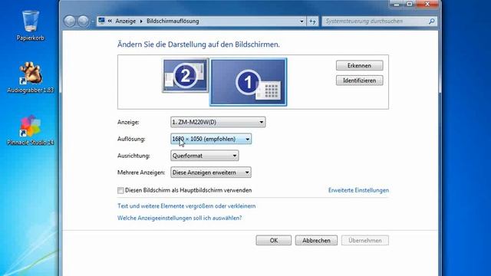The image size is (491, 276).
Task: Click the Anzeige breadcrumb
Action: point(126,21)
